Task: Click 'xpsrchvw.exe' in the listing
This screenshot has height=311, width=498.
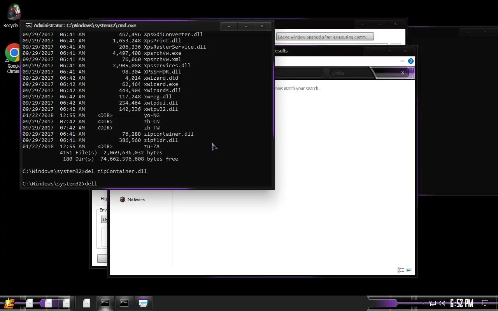Action: point(162,53)
